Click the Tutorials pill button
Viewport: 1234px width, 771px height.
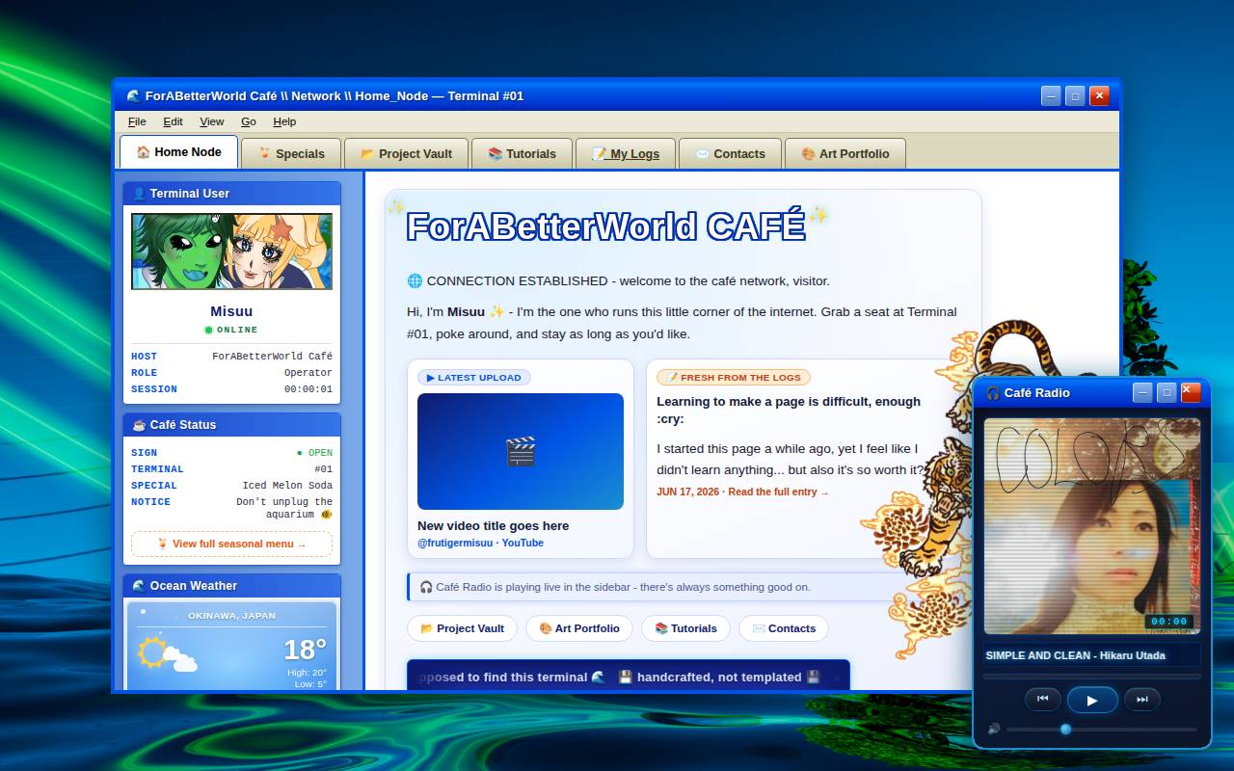click(x=685, y=628)
